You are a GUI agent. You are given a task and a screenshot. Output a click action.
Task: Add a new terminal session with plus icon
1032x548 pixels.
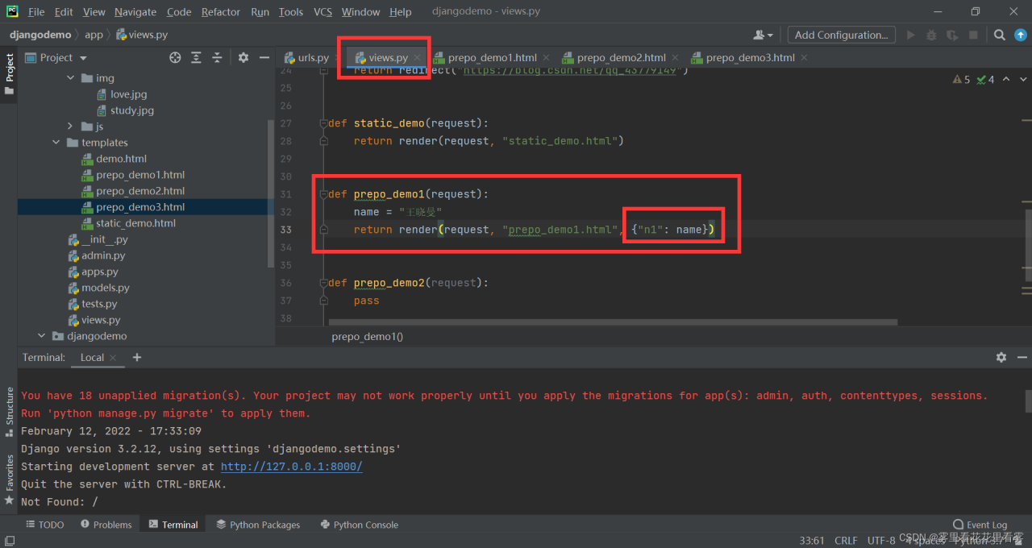click(x=137, y=357)
